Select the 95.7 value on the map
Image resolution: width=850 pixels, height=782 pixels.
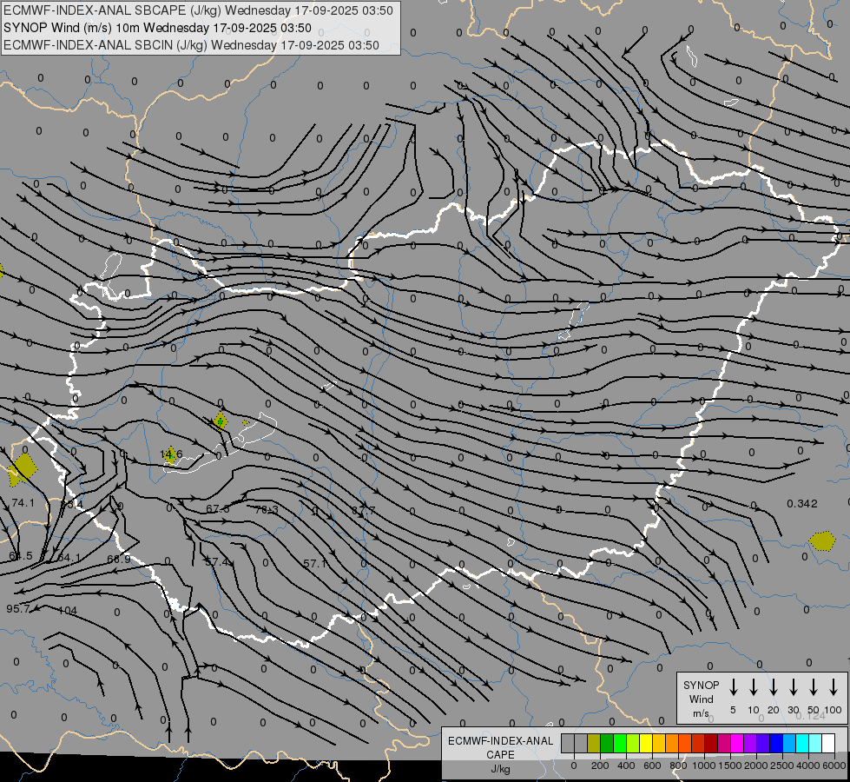coord(17,608)
